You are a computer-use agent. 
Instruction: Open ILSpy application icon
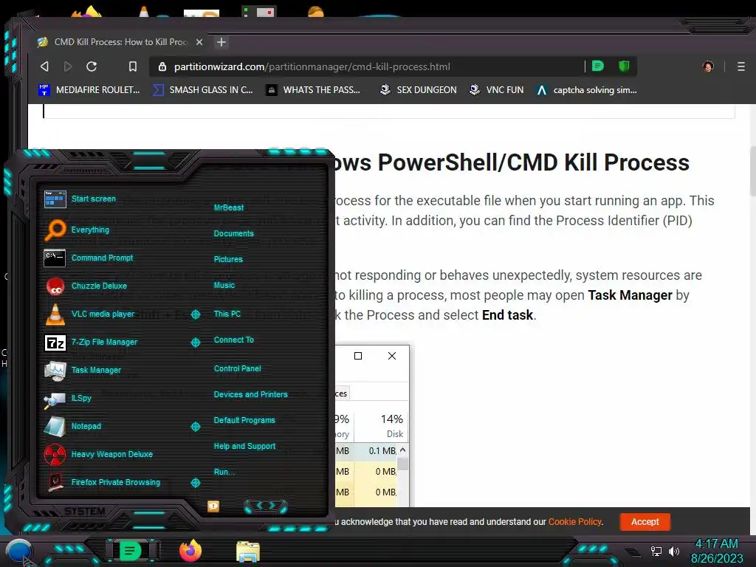[55, 399]
